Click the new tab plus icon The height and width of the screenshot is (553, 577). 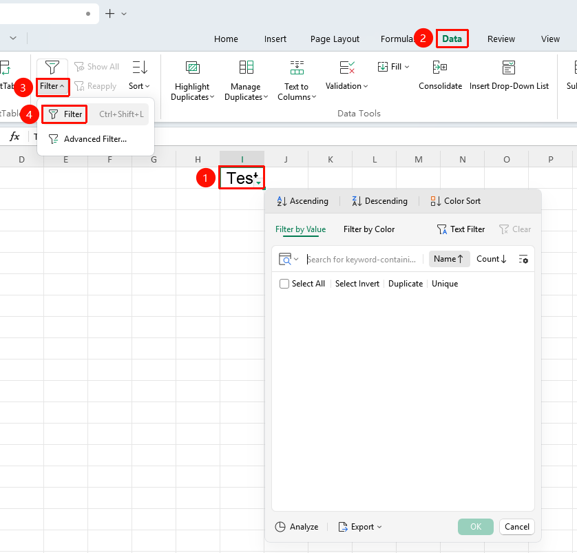click(x=109, y=14)
